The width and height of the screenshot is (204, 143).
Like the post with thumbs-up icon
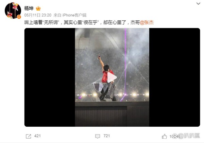(165, 136)
